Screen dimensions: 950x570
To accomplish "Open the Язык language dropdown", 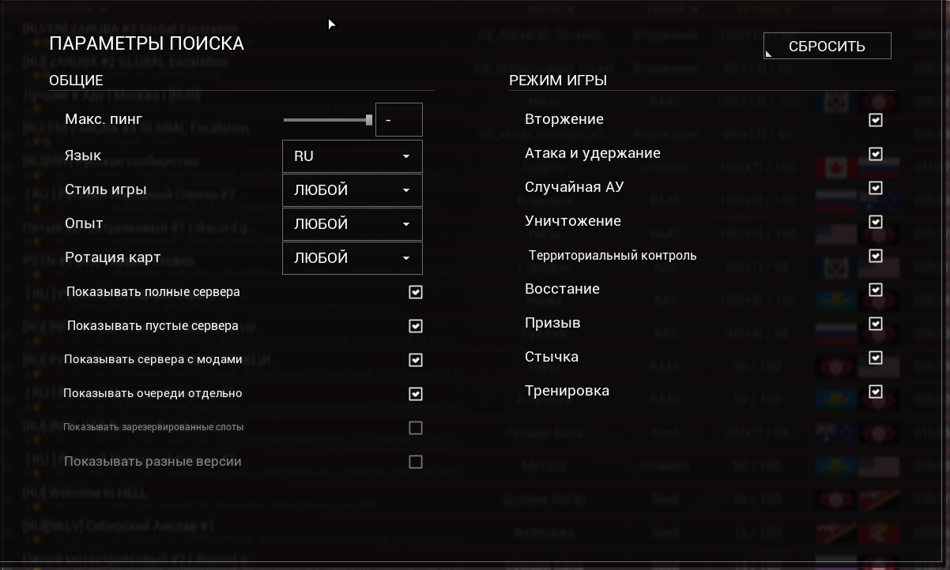I will tap(352, 156).
